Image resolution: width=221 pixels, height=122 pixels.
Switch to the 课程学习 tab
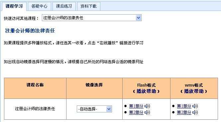tap(14, 6)
